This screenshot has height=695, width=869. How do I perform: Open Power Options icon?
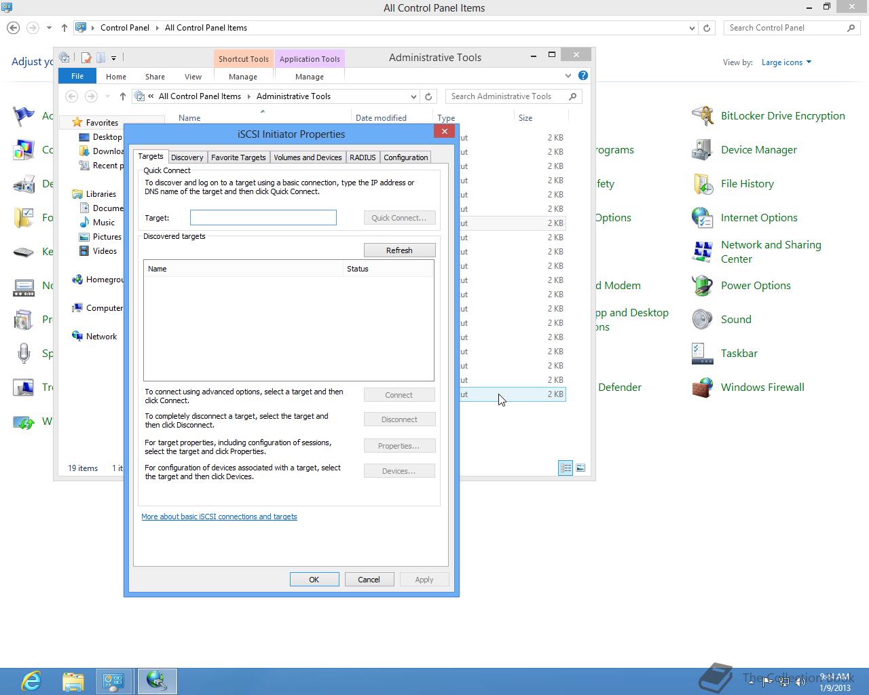click(x=702, y=286)
